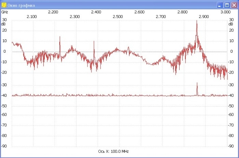Select the 2.700 frequency label

[x=161, y=17]
